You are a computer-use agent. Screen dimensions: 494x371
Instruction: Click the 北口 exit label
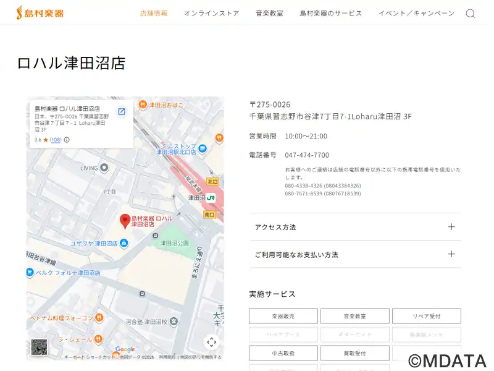pyautogui.click(x=212, y=181)
